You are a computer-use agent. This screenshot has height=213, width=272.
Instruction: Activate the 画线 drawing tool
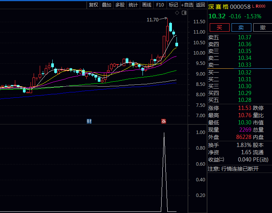(x=147, y=5)
